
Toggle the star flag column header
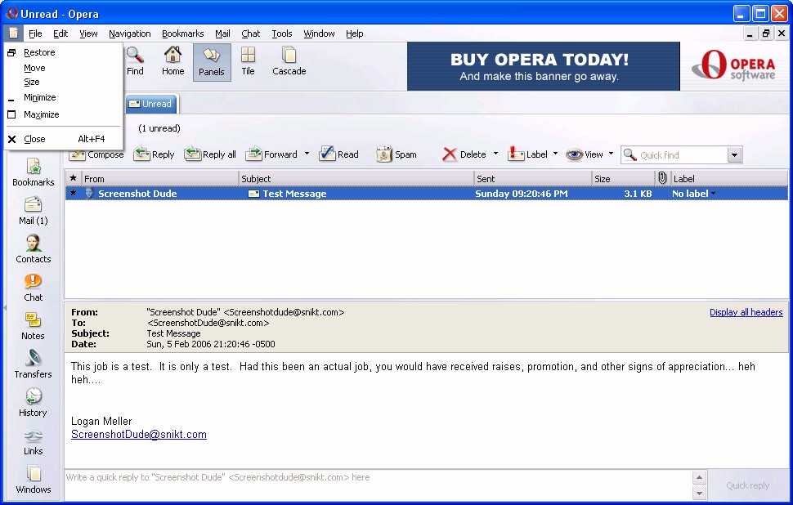(73, 178)
